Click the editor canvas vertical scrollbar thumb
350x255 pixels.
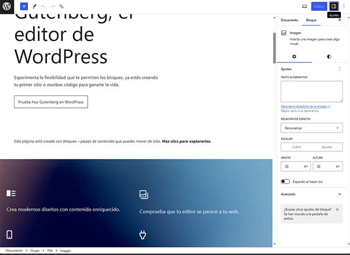pos(274,48)
